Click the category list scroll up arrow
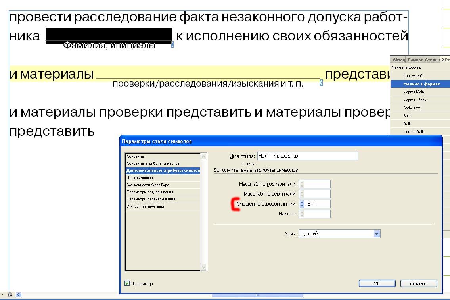 click(x=204, y=157)
